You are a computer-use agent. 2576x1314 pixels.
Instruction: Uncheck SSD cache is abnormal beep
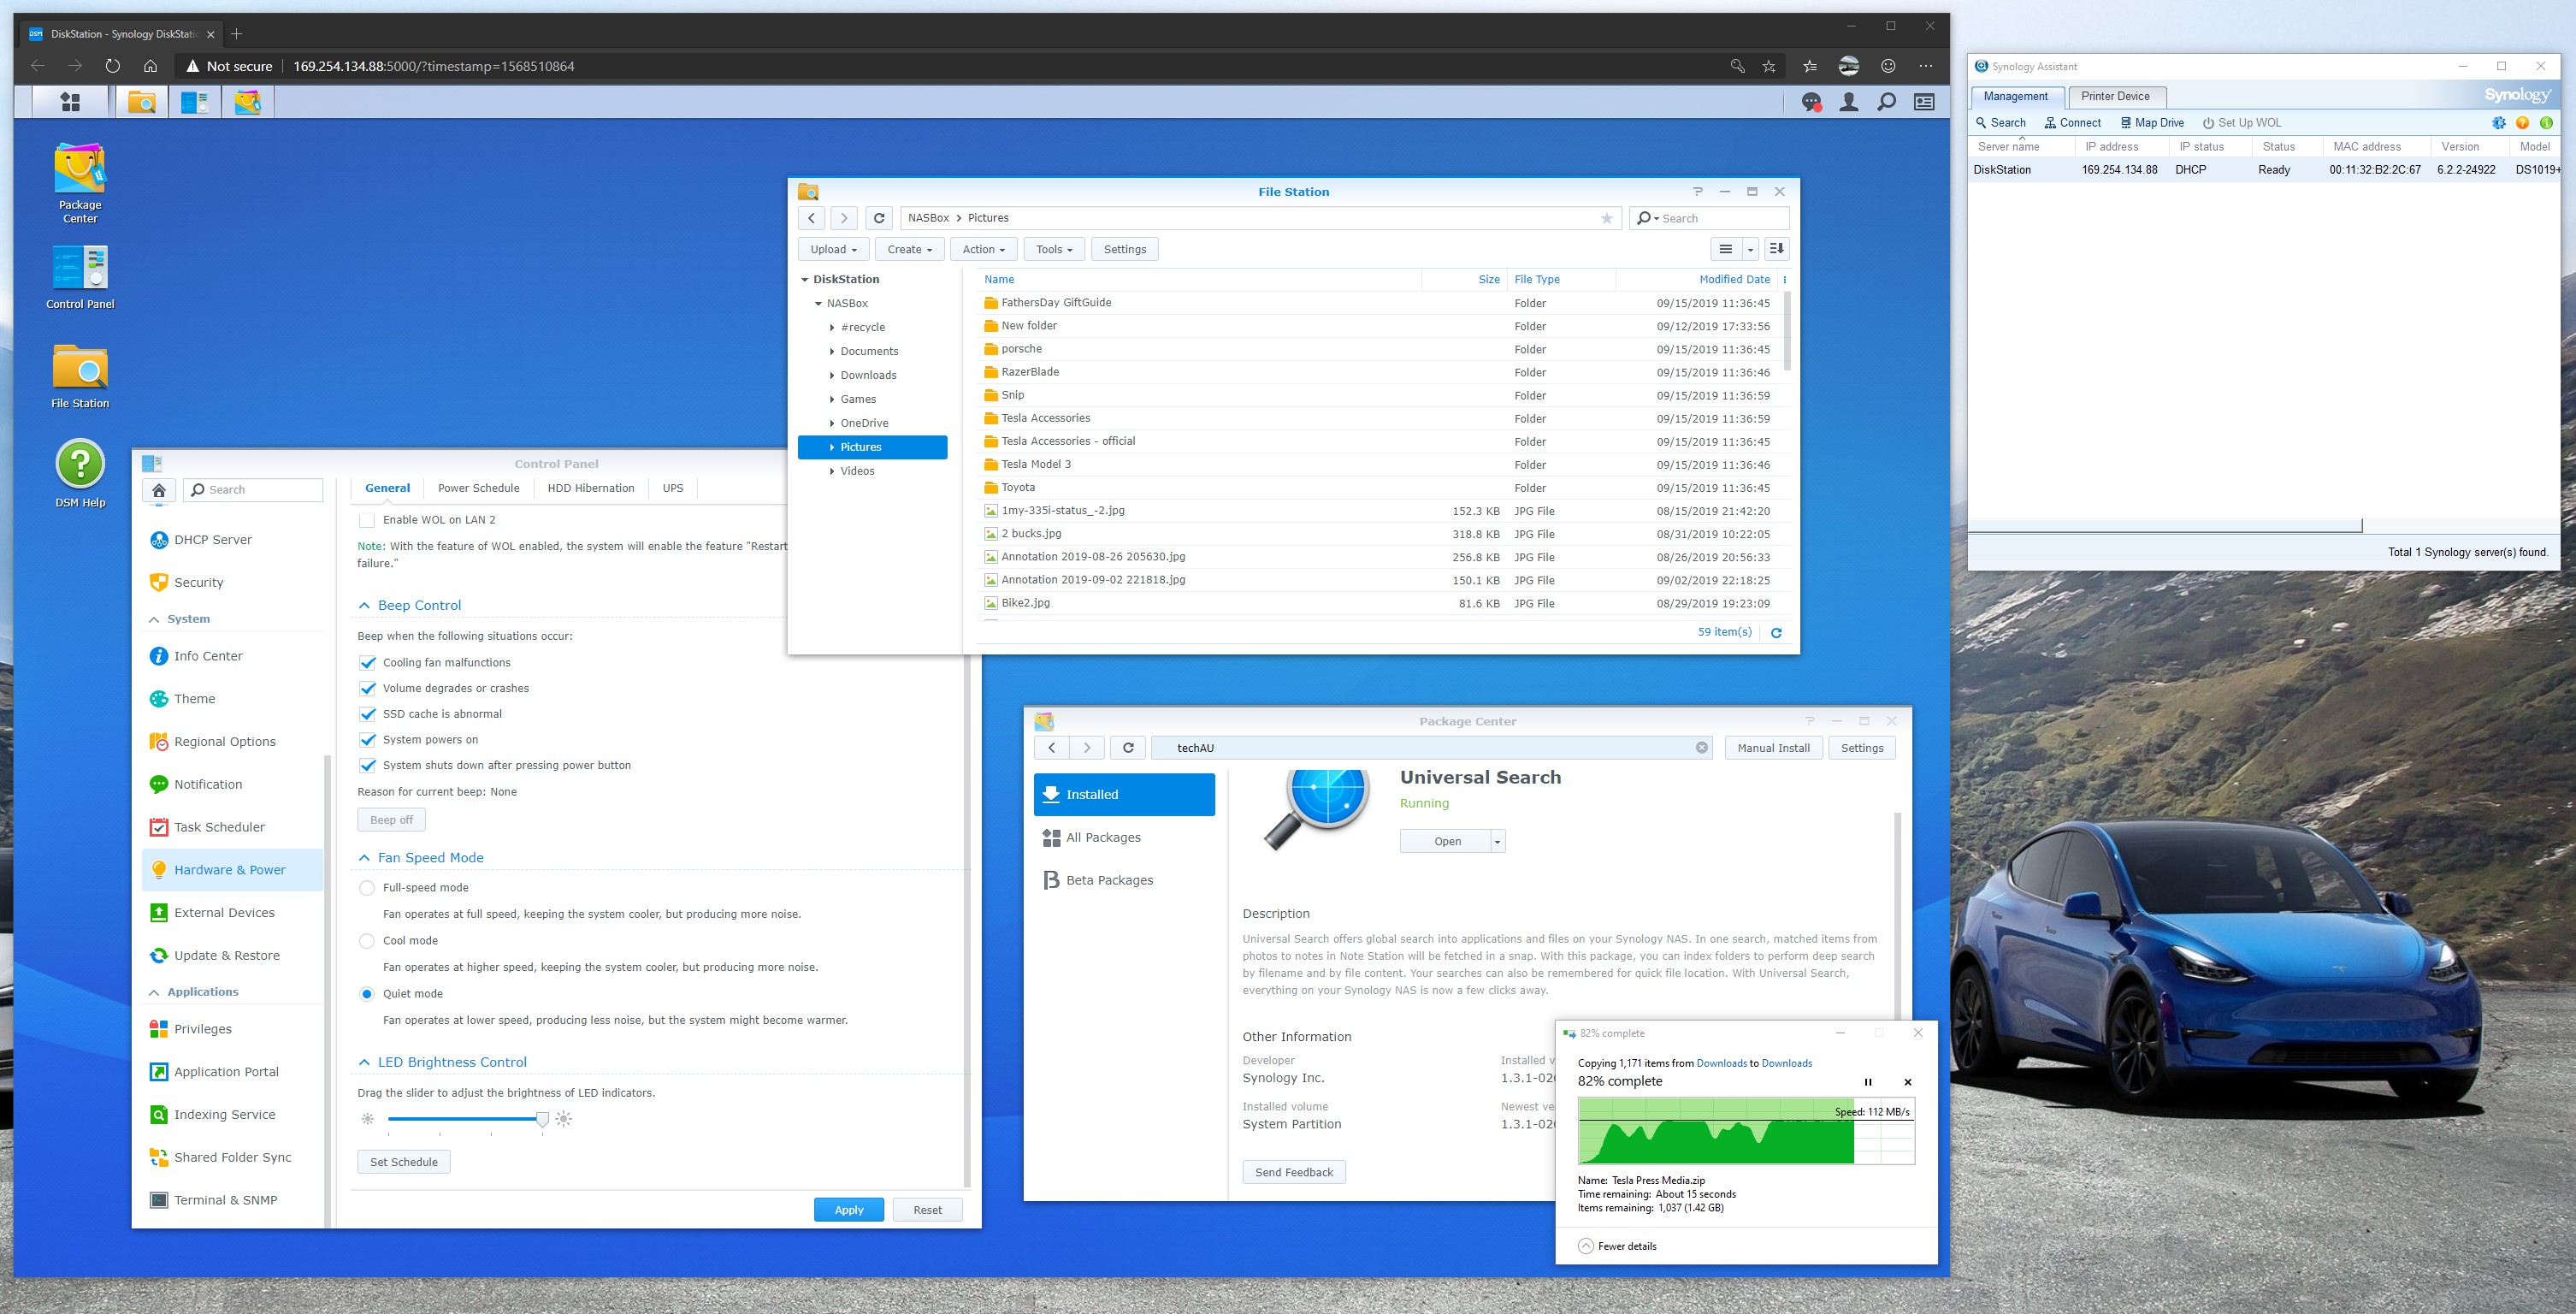tap(367, 714)
